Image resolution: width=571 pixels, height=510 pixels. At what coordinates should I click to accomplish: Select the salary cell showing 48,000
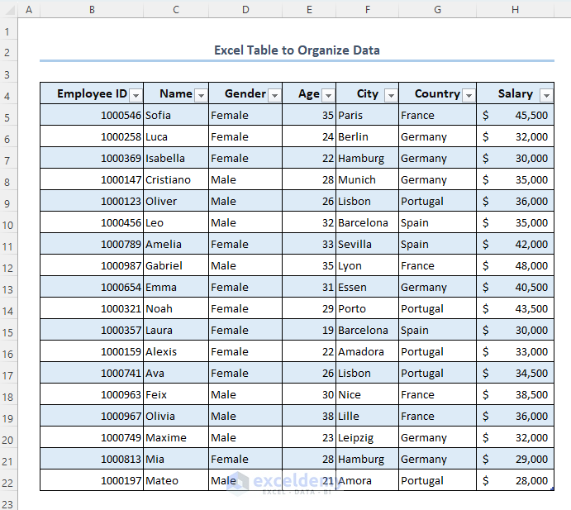[516, 265]
